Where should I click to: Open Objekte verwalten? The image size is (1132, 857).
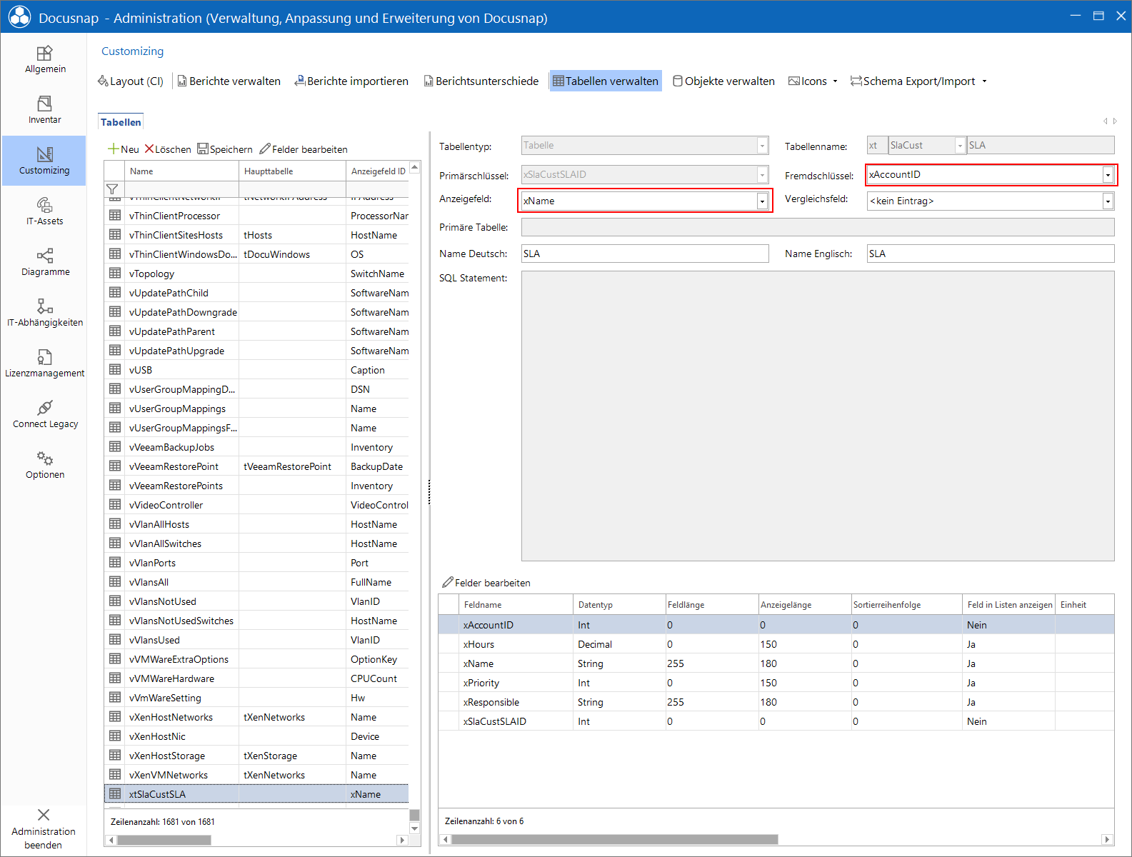pos(723,81)
